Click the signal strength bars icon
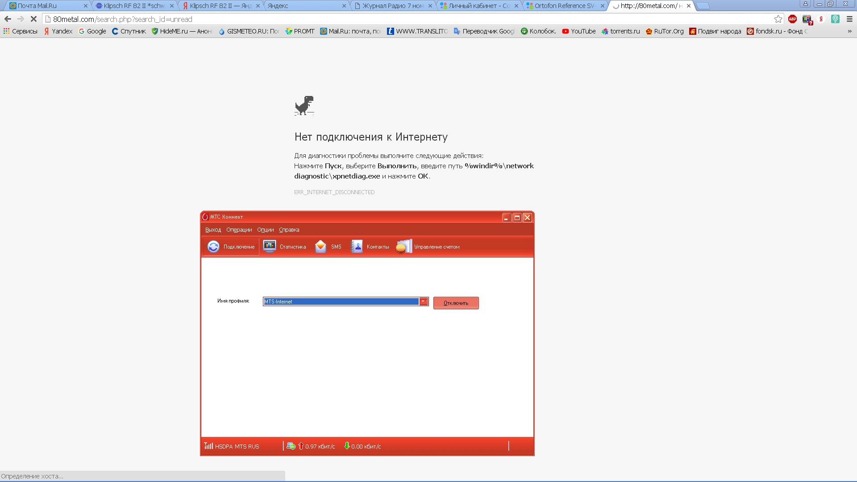Screen dimensions: 857x482 click(208, 446)
